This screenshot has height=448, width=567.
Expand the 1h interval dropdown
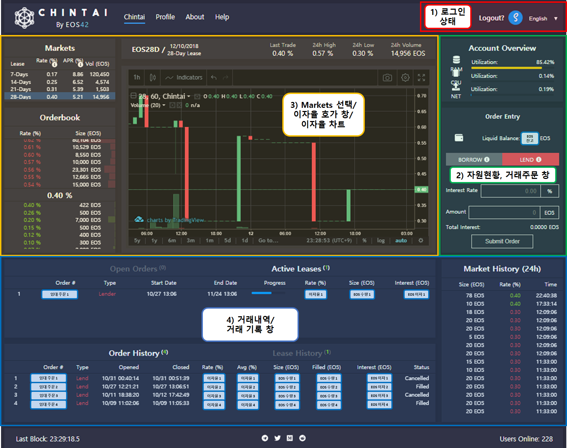[137, 78]
